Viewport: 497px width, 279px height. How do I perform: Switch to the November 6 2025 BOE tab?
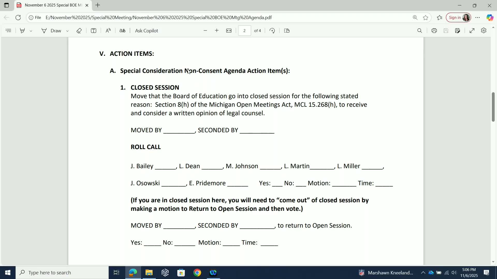coord(52,5)
